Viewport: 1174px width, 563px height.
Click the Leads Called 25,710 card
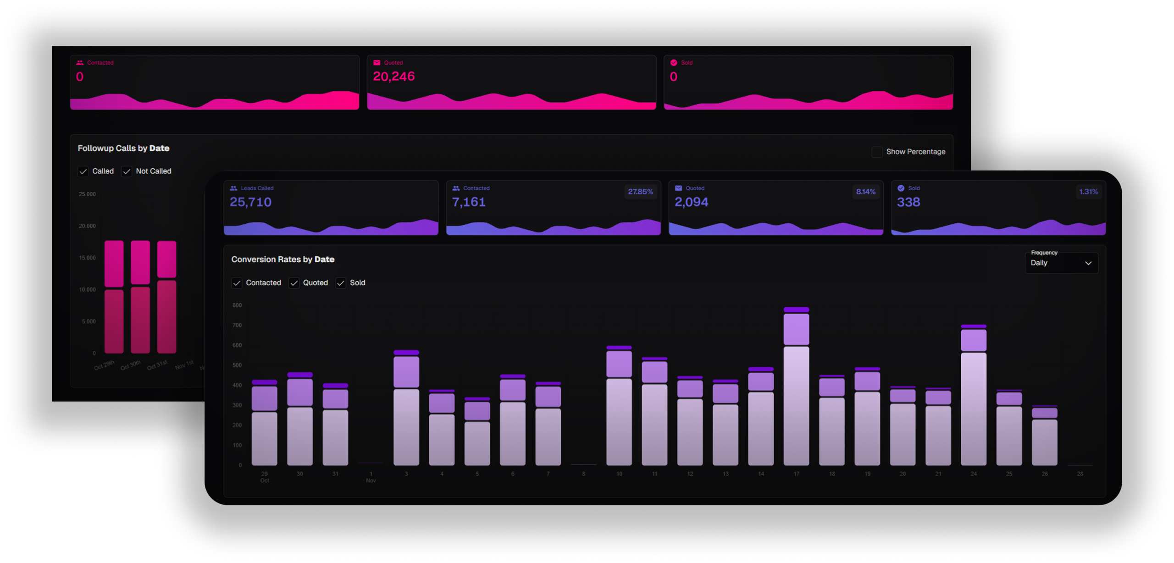click(331, 207)
